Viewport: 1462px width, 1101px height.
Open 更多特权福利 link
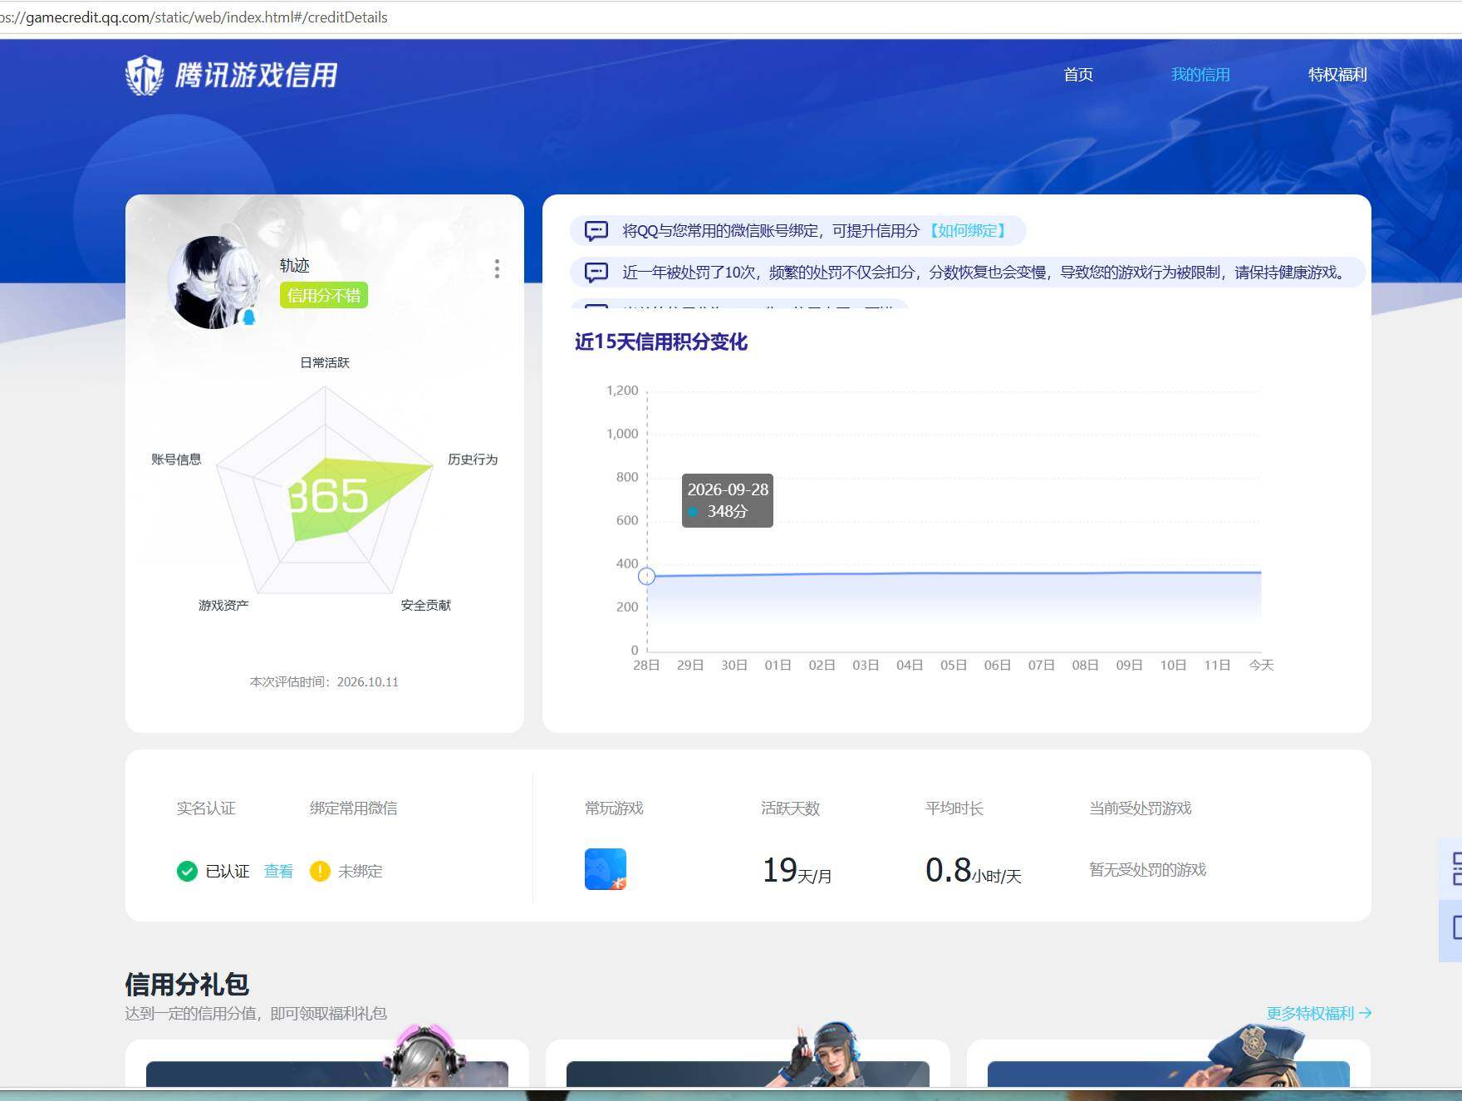coord(1318,1013)
